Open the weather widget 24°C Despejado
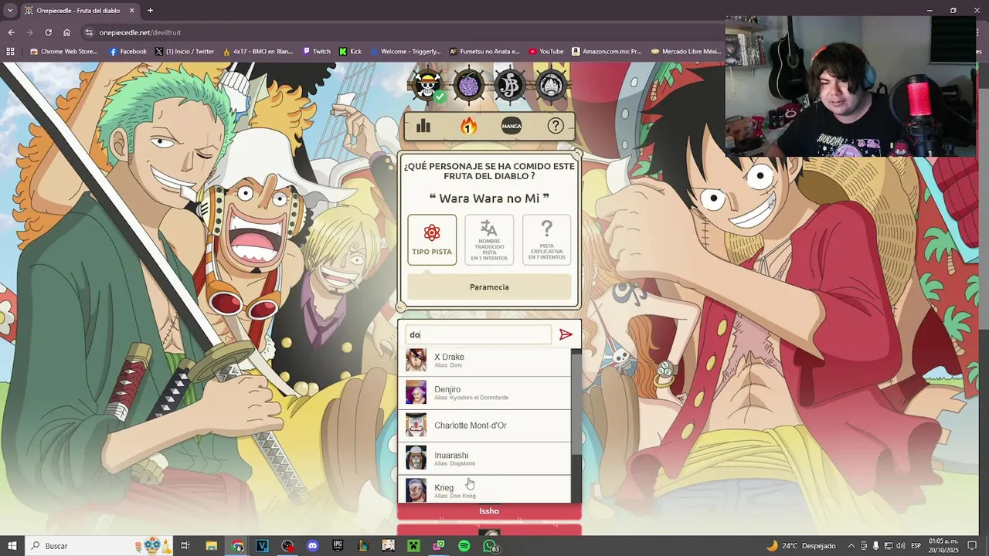Image resolution: width=989 pixels, height=556 pixels. [x=800, y=546]
